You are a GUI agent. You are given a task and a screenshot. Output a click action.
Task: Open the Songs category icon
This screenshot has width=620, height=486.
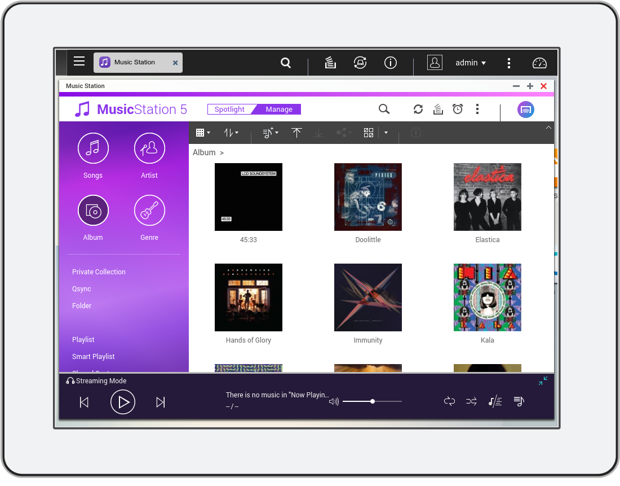pos(93,148)
